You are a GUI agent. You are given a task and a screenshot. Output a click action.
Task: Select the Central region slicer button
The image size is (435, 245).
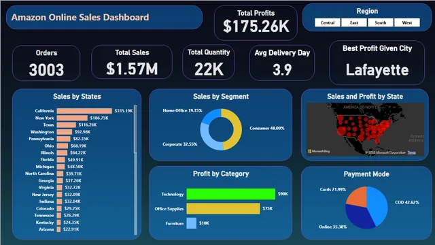[328, 22]
